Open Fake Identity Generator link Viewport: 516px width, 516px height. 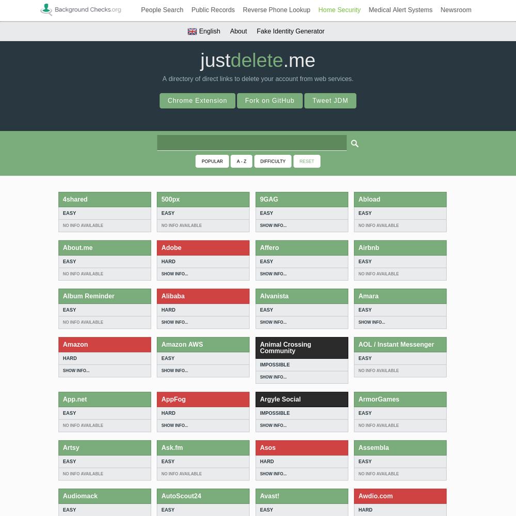(x=290, y=31)
